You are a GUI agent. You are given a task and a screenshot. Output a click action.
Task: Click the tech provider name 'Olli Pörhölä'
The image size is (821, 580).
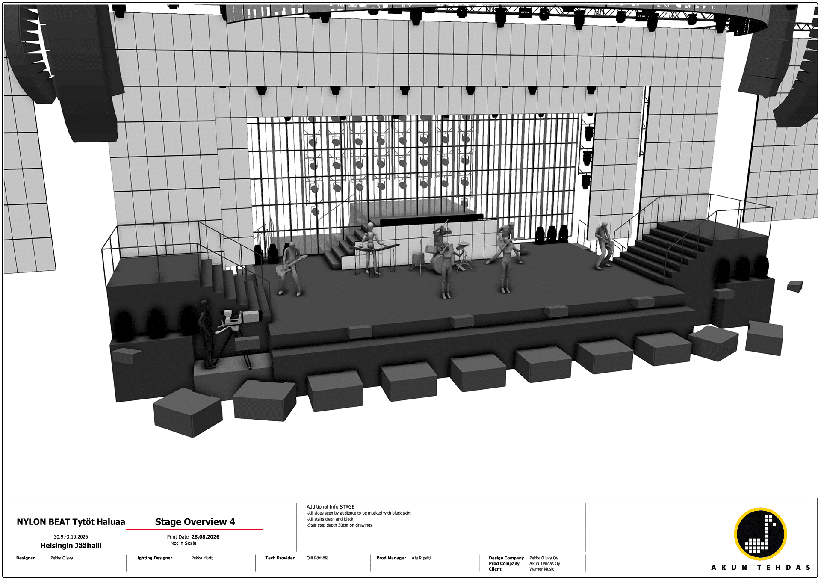coord(317,558)
